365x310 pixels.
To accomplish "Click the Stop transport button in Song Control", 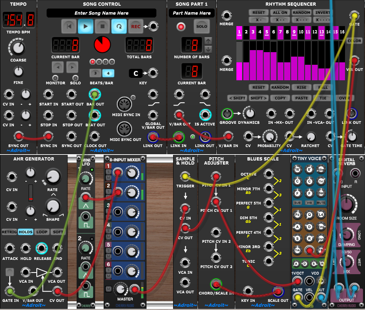I will [x=102, y=26].
